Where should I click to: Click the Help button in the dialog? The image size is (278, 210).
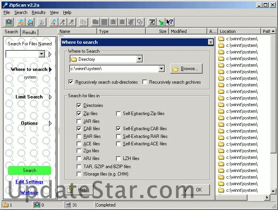[79, 190]
